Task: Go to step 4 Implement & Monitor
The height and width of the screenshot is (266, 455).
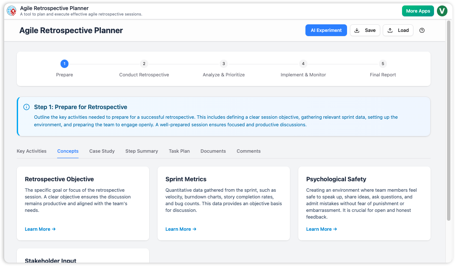Action: point(303,64)
